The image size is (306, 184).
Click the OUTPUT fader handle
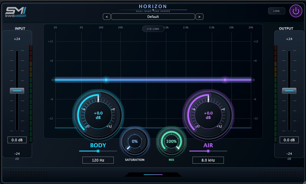click(289, 90)
